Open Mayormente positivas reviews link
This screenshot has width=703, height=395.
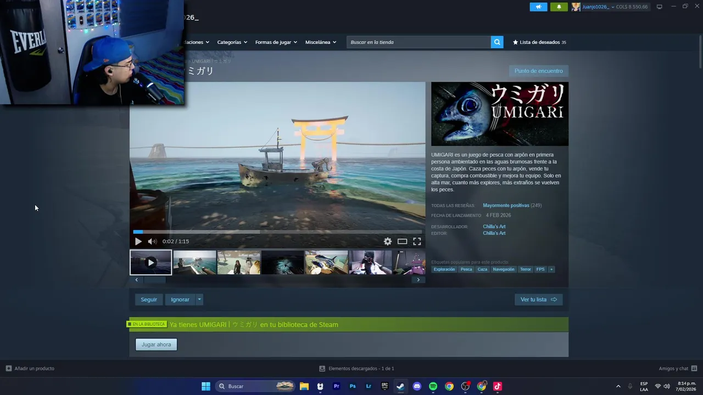[506, 205]
